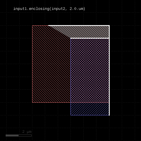Click the red polygon's left edge

32,64
